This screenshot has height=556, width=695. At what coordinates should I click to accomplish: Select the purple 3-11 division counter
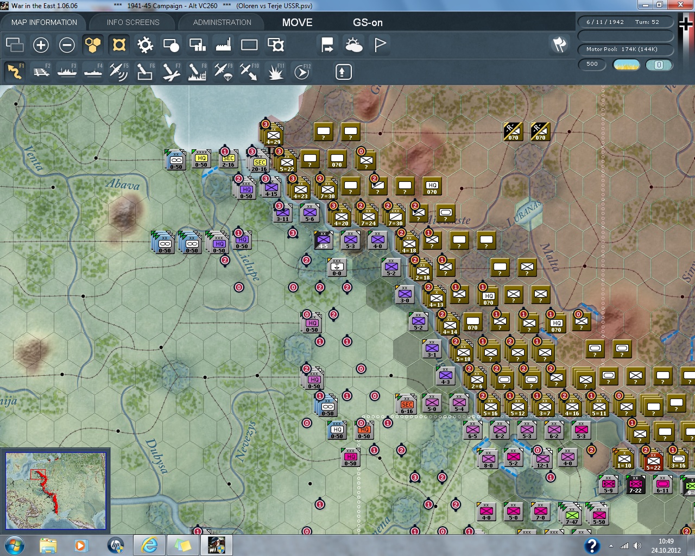click(282, 212)
